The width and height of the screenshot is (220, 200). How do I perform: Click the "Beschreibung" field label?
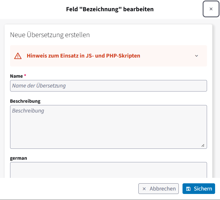(x=25, y=101)
